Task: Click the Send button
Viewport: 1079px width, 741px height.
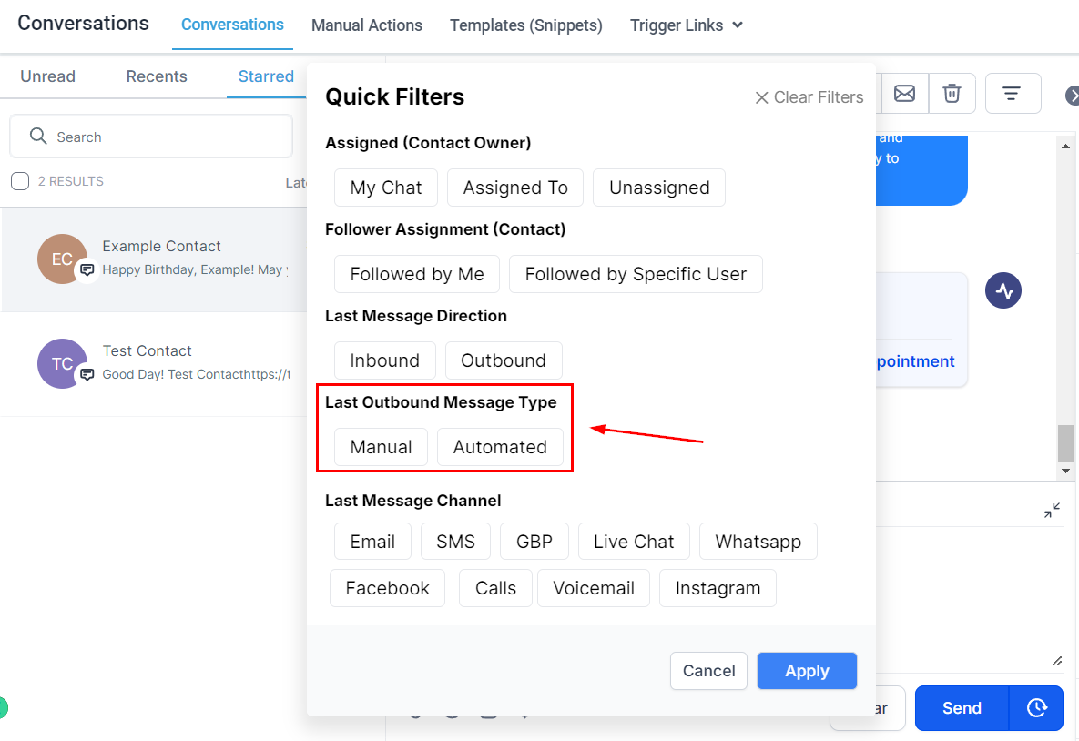Action: [x=962, y=707]
